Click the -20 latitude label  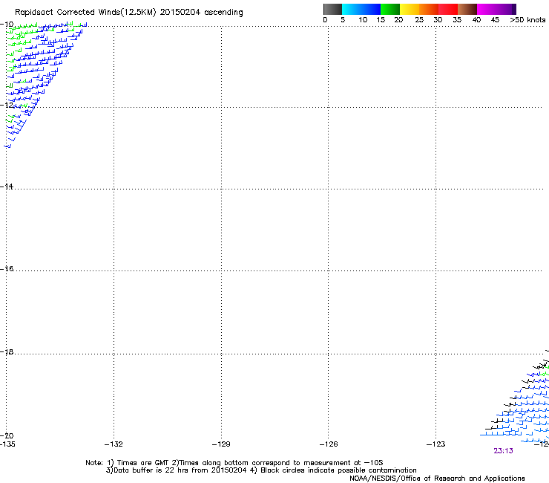pyautogui.click(x=7, y=435)
